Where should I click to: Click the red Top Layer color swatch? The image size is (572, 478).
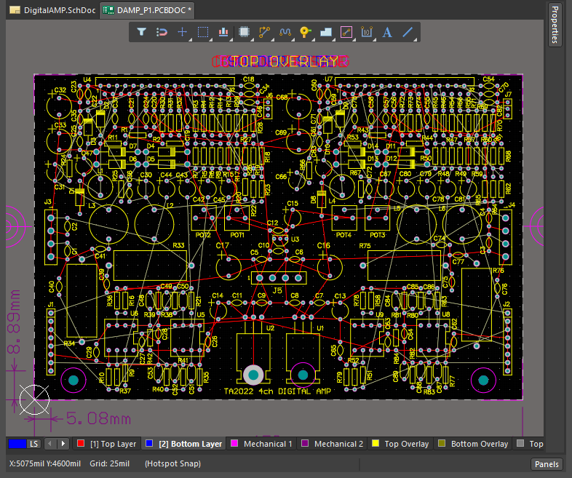81,443
